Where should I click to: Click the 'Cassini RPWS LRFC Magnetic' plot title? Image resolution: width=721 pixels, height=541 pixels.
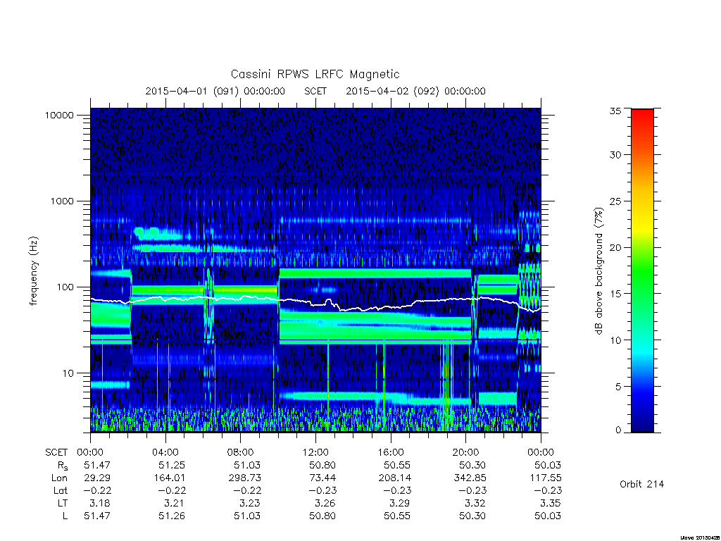(x=315, y=74)
